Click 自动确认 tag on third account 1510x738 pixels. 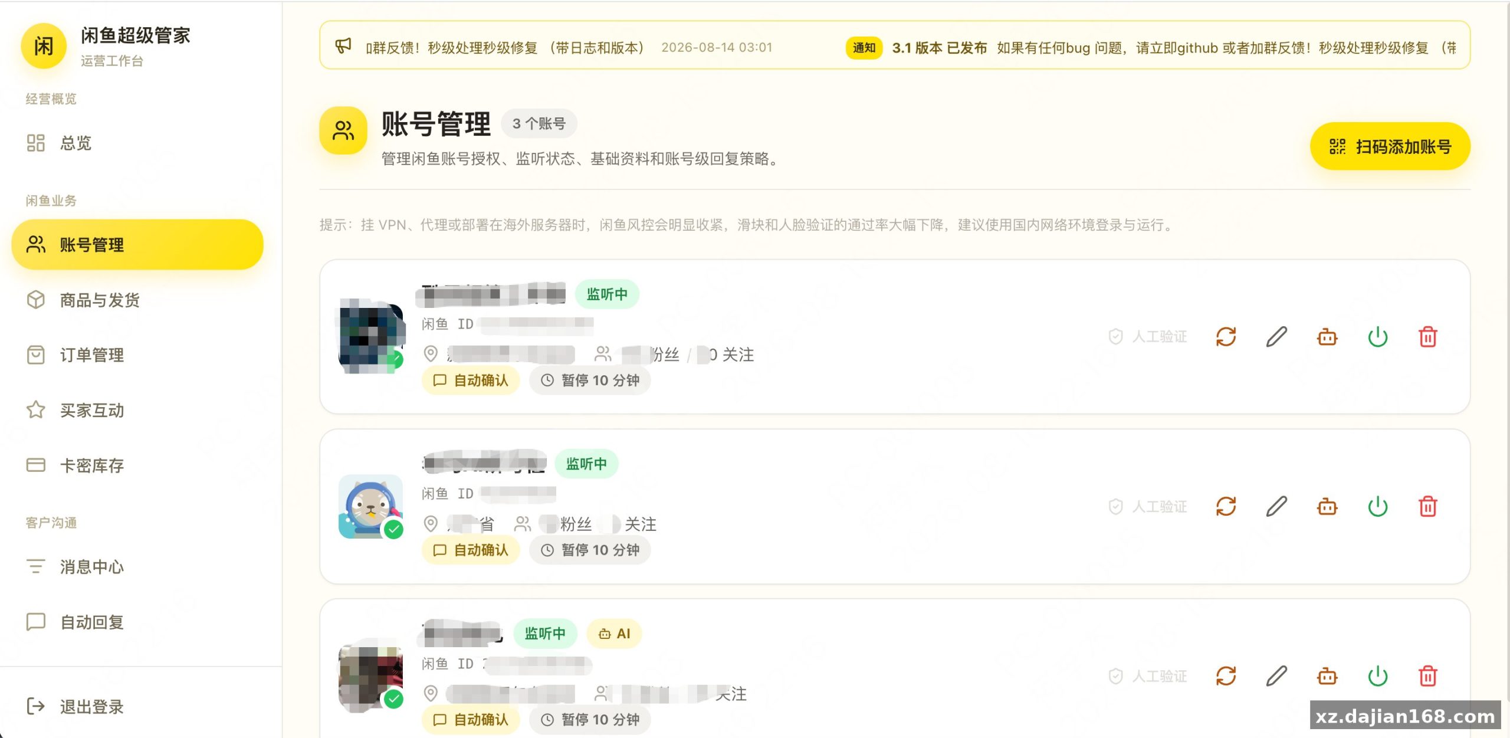pyautogui.click(x=471, y=720)
